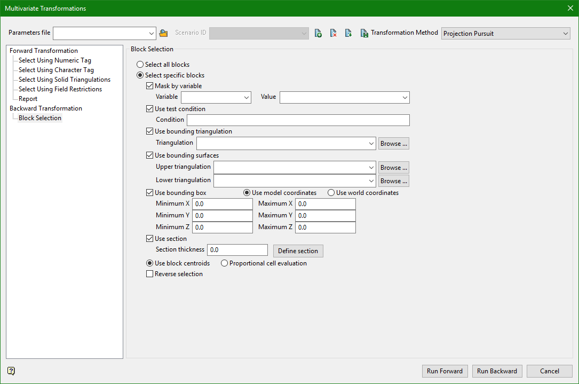Open the Variable dropdown list

pyautogui.click(x=247, y=97)
